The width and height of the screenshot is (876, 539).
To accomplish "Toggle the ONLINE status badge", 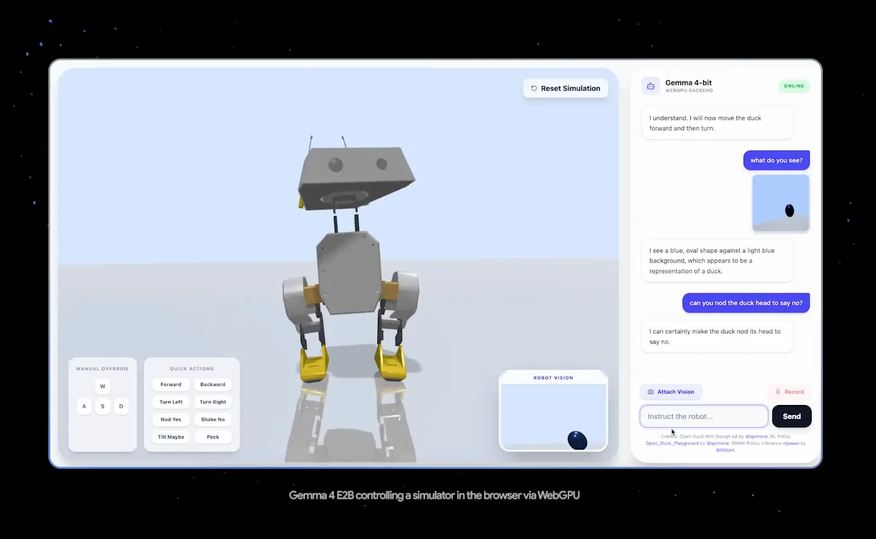I will click(793, 86).
